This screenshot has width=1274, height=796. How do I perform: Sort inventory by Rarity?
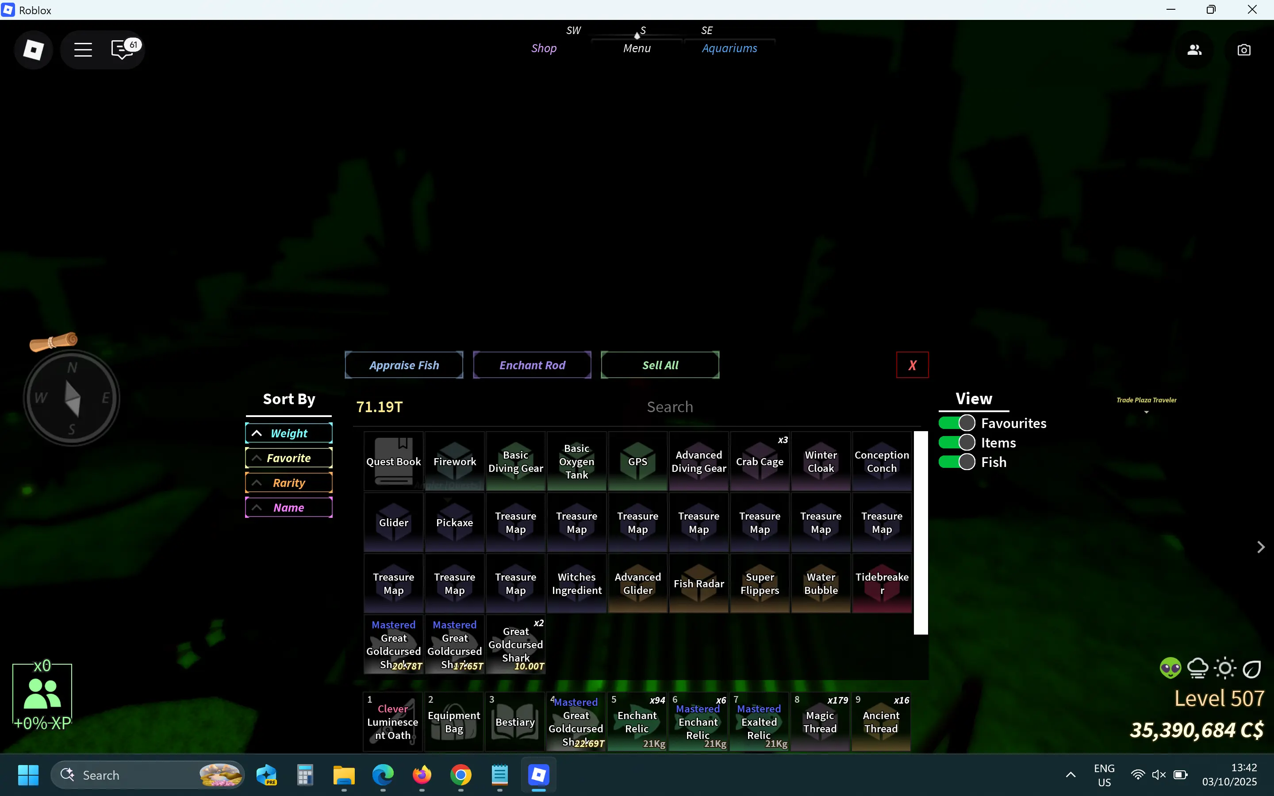coord(288,483)
